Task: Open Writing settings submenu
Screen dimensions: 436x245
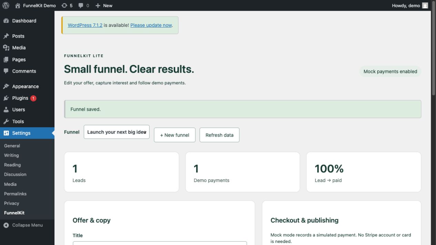Action: [x=11, y=156]
